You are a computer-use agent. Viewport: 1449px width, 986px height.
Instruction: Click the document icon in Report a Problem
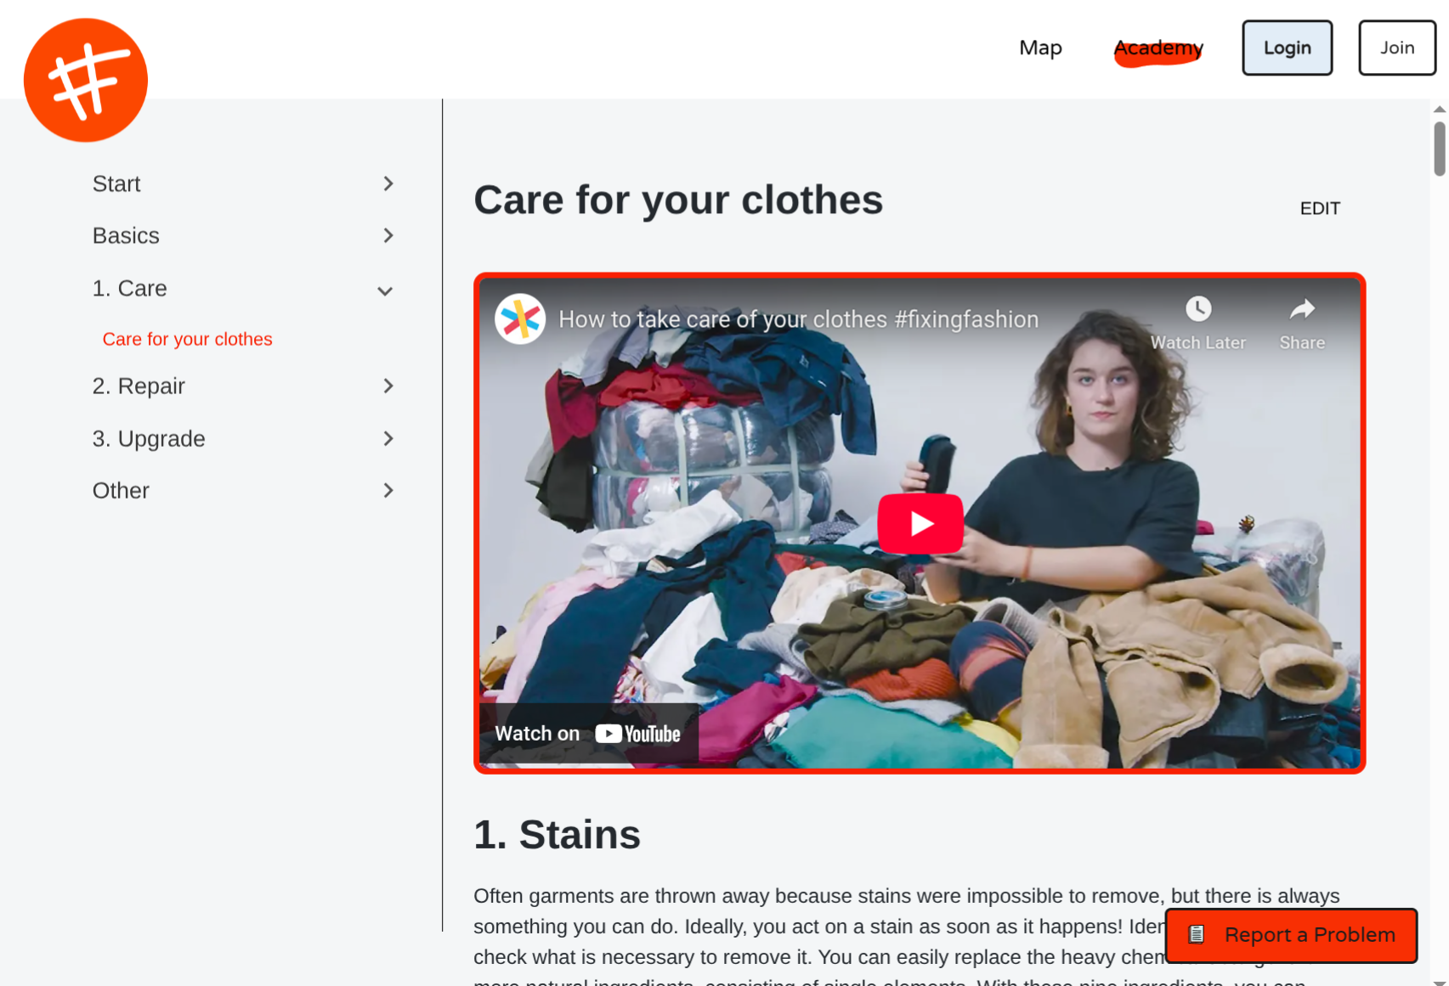tap(1196, 935)
